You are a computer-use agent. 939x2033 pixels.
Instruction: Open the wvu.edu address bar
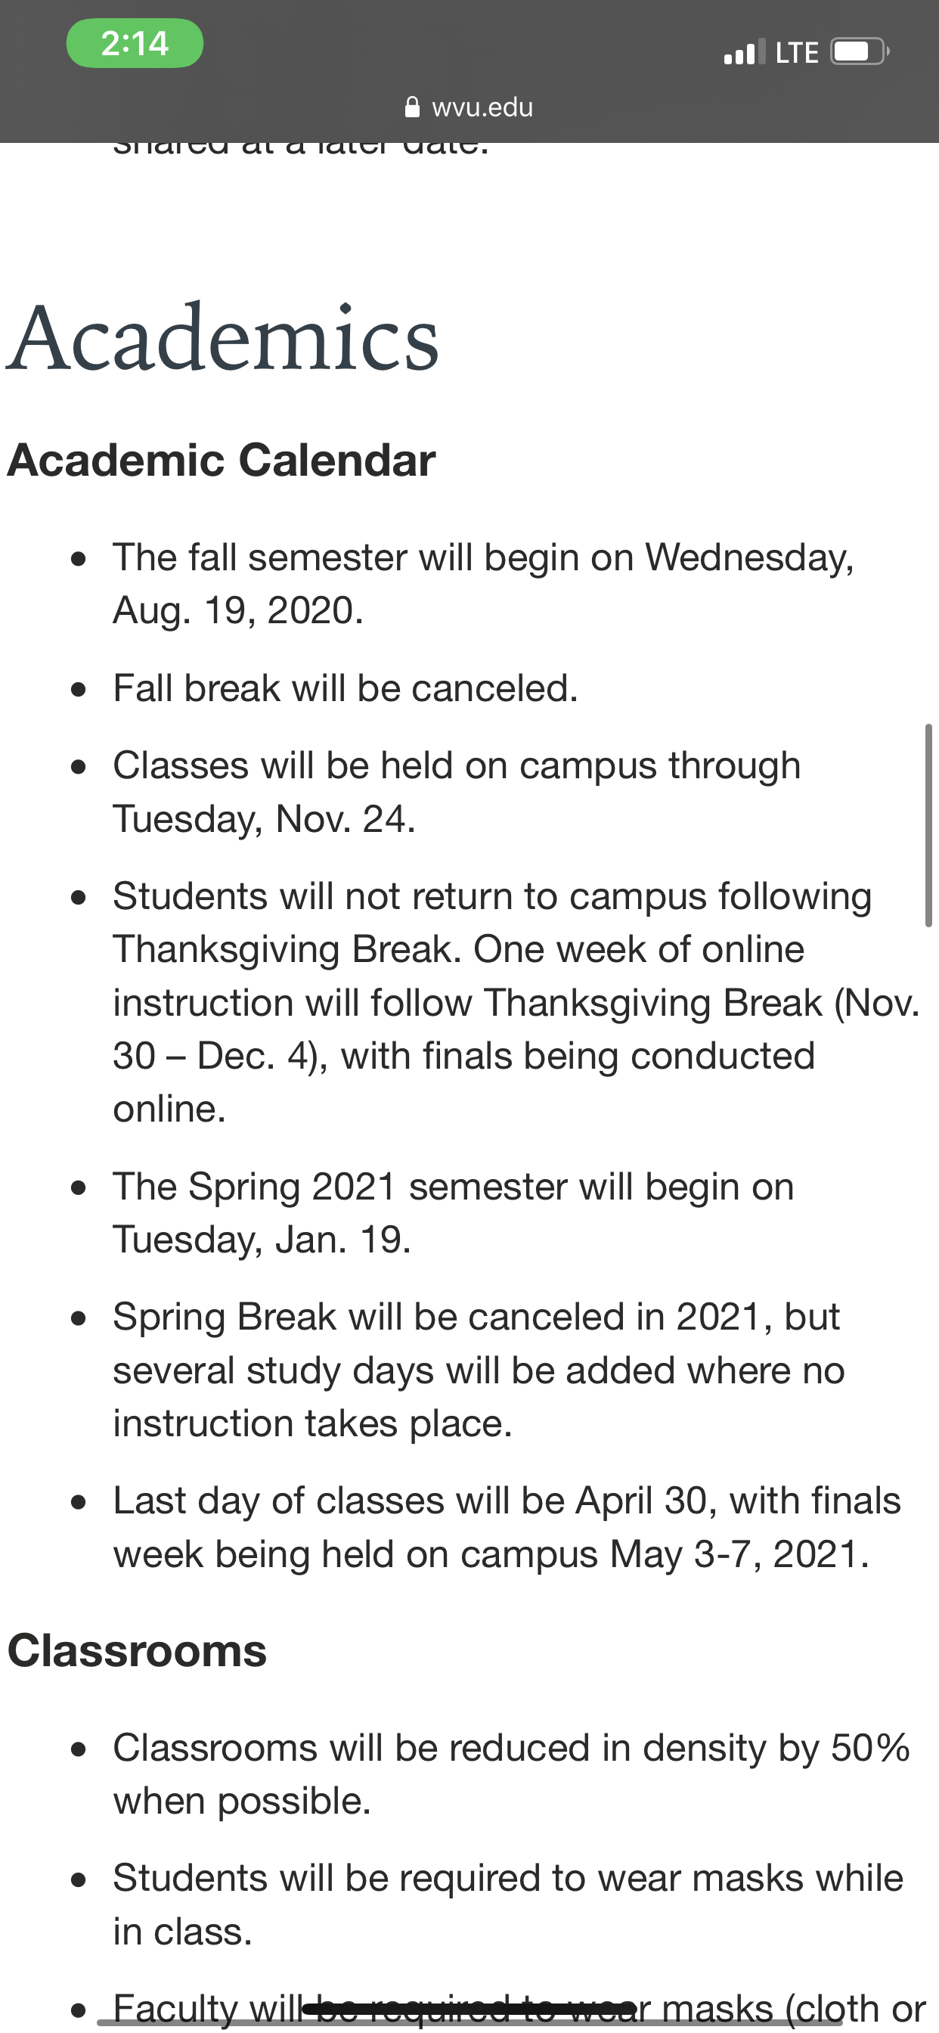[481, 107]
